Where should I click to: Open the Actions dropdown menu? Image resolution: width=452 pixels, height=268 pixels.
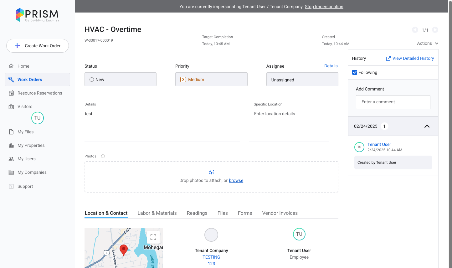coord(427,44)
